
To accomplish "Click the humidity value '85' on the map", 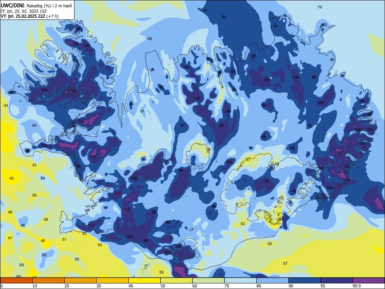I will click(34, 125).
